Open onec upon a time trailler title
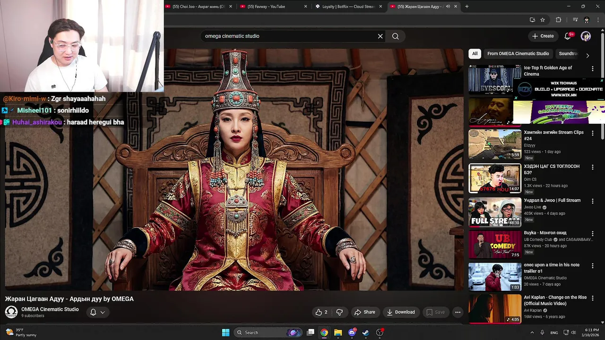The height and width of the screenshot is (340, 605). click(x=552, y=268)
